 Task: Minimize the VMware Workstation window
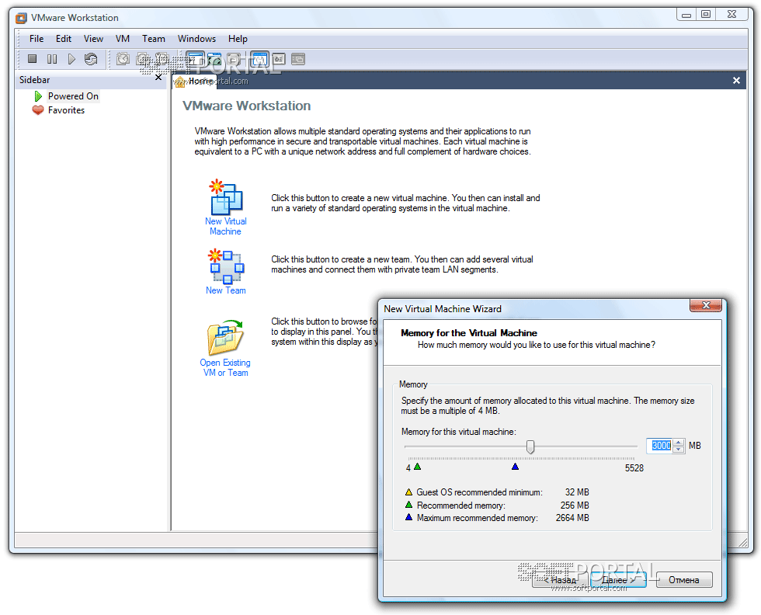point(686,15)
